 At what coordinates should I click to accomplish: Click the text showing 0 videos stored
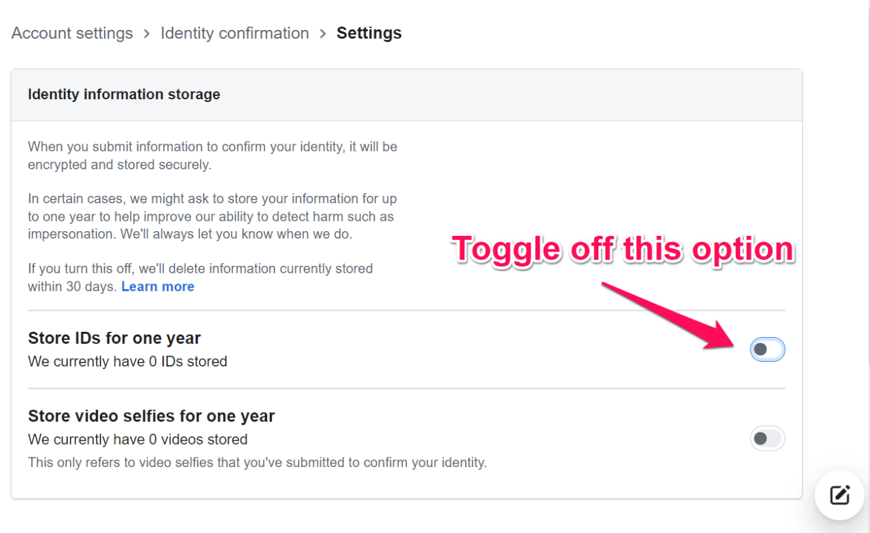pos(137,439)
